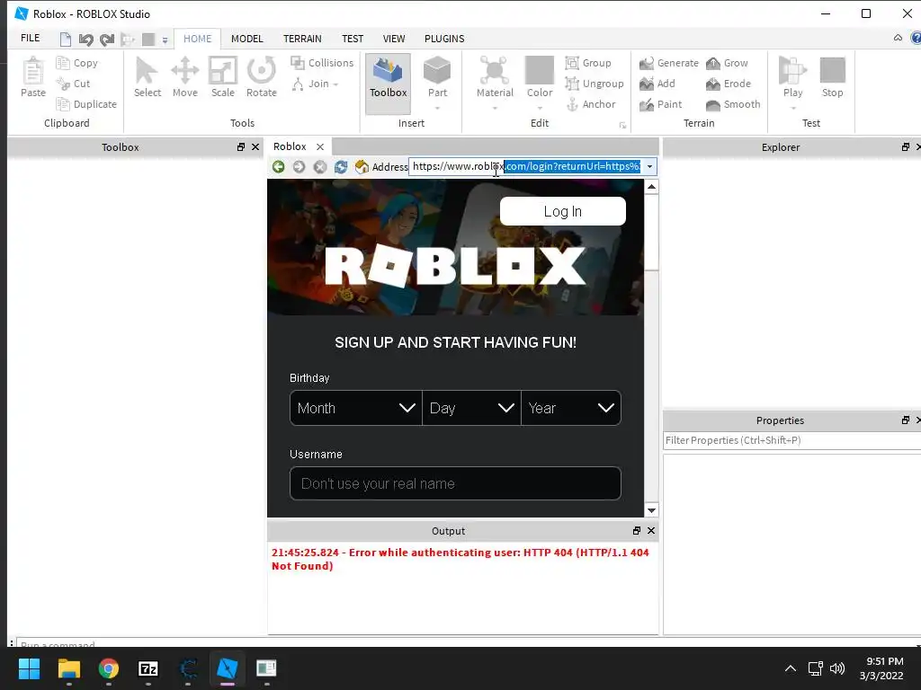921x690 pixels.
Task: Click browser Refresh icon
Action: (341, 166)
